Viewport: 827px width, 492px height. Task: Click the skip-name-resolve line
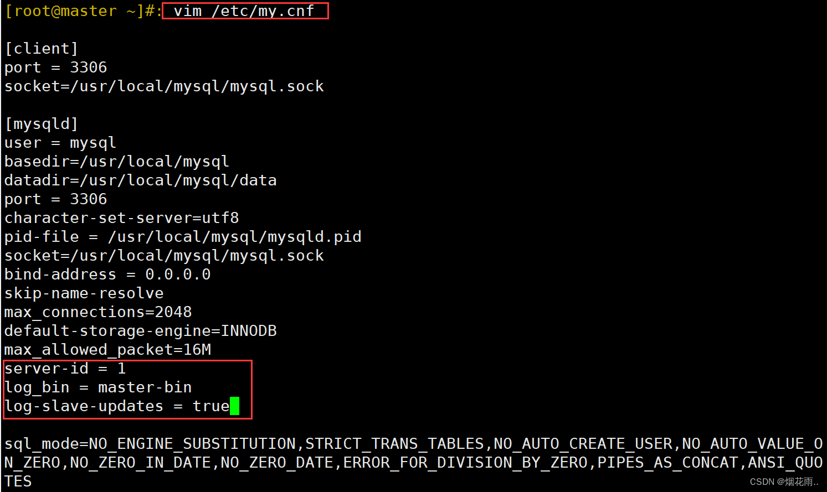point(84,293)
